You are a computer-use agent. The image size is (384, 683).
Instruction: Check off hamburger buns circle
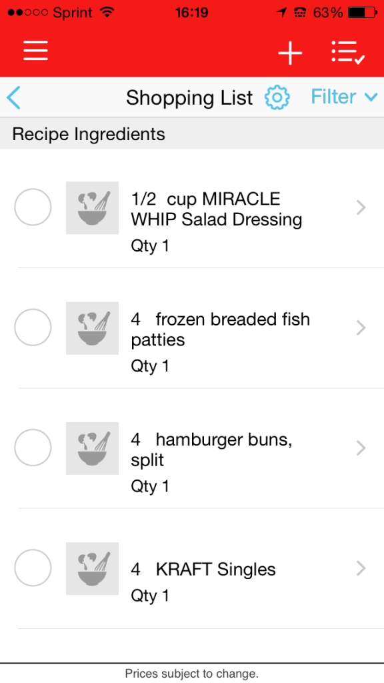33,448
